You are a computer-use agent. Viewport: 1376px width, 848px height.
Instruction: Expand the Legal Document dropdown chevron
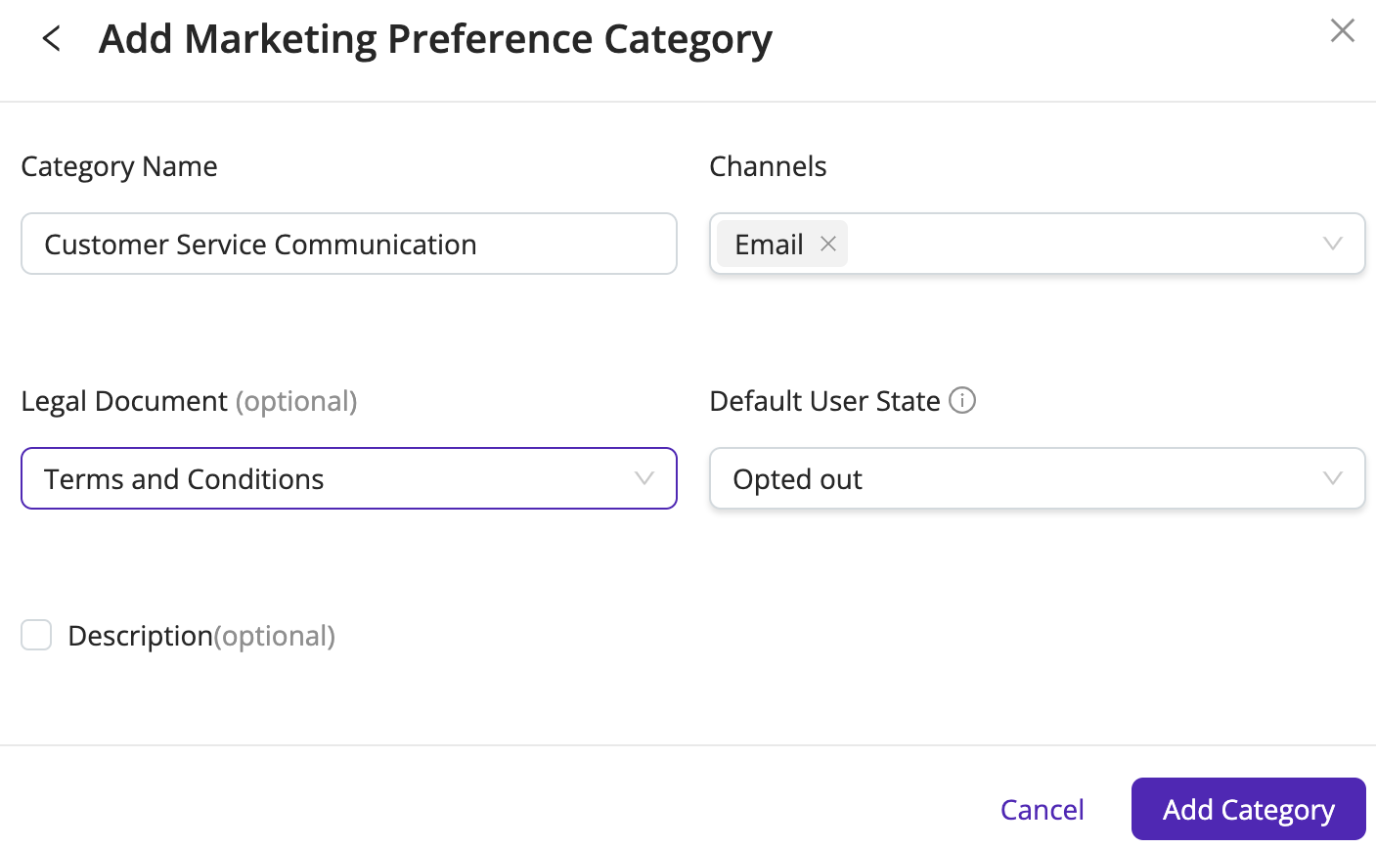click(644, 478)
